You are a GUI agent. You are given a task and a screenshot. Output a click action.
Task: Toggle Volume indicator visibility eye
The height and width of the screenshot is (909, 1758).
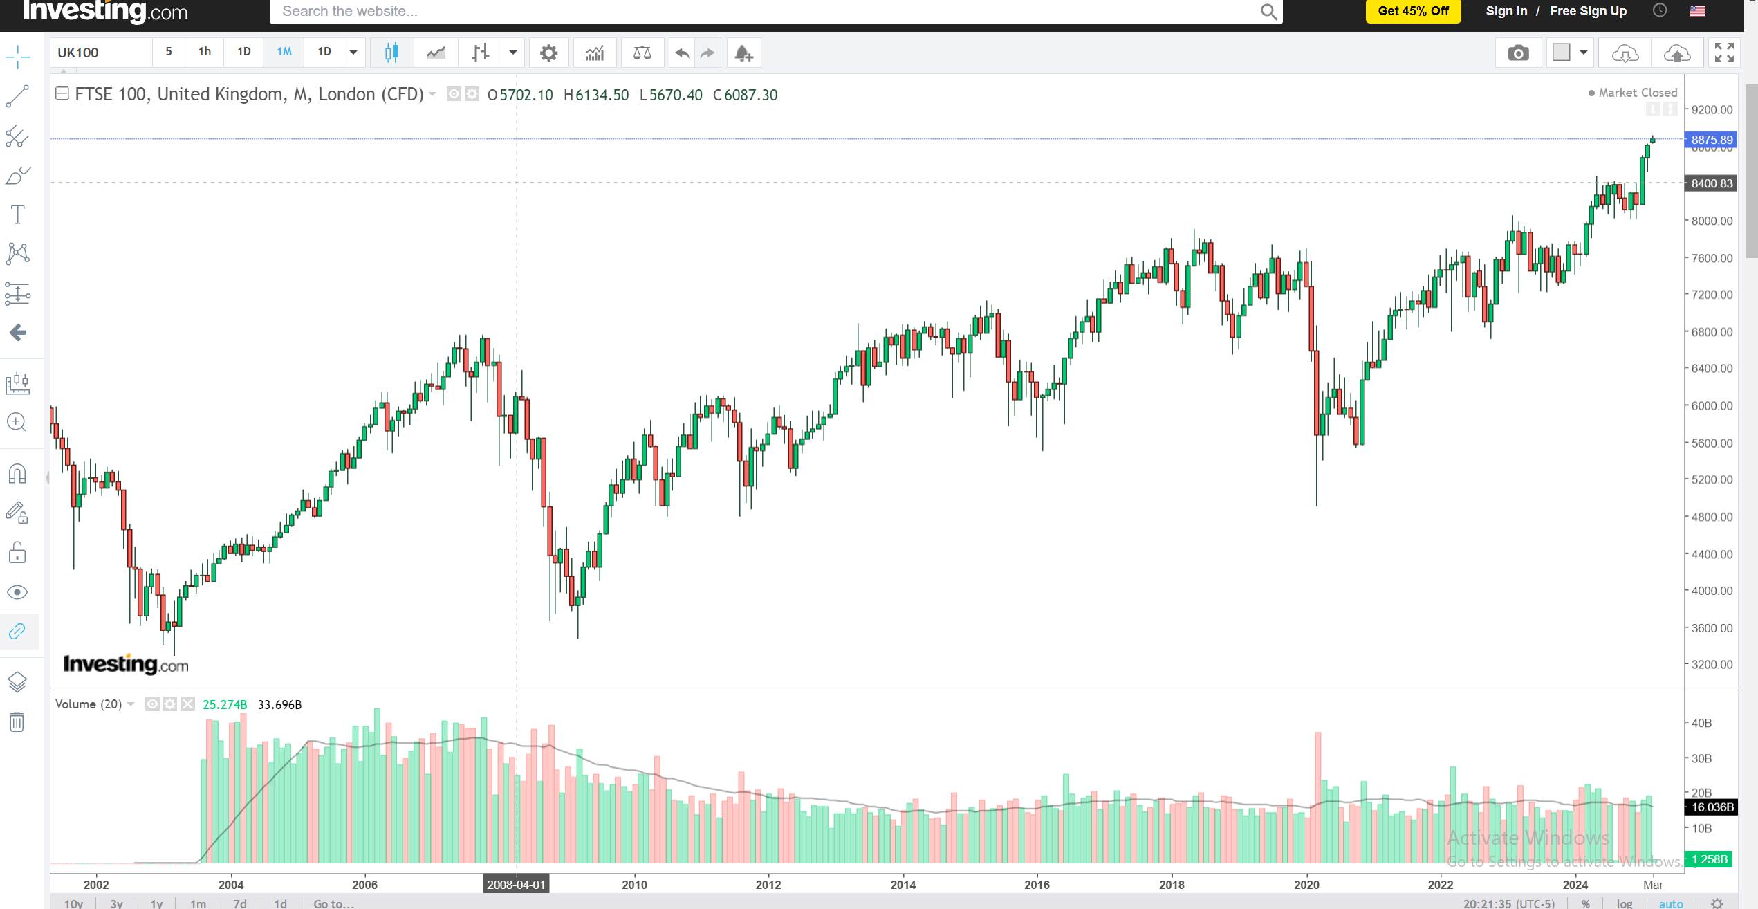(152, 704)
